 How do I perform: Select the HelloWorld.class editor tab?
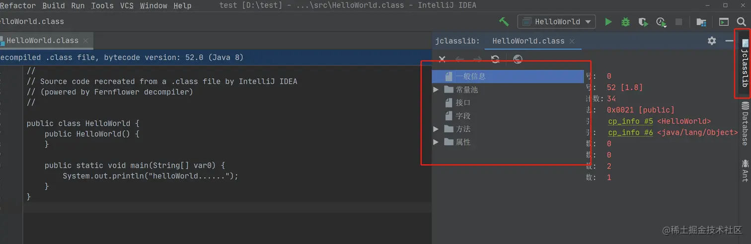[42, 41]
